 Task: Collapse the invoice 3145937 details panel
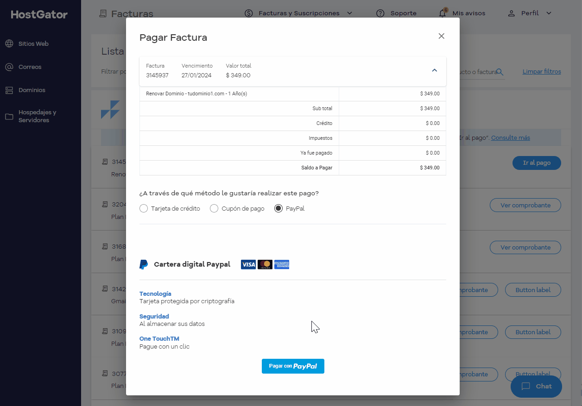435,71
